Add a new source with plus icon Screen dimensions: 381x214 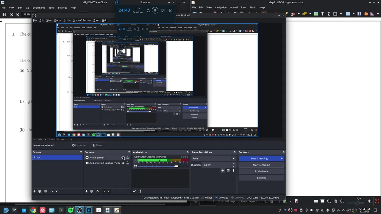[x=86, y=191]
